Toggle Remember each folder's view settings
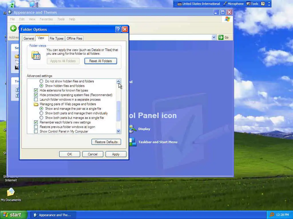 [x=36, y=122]
